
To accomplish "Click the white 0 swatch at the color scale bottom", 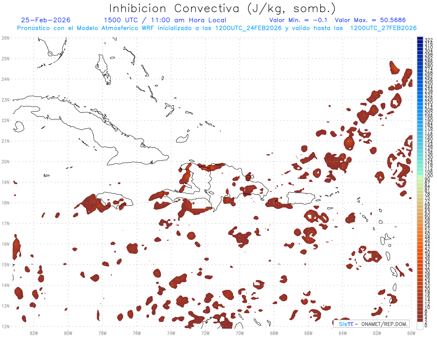I will [420, 325].
